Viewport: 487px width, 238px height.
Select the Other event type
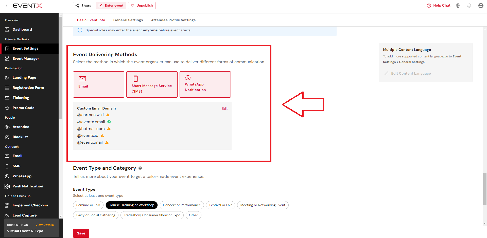(x=193, y=215)
